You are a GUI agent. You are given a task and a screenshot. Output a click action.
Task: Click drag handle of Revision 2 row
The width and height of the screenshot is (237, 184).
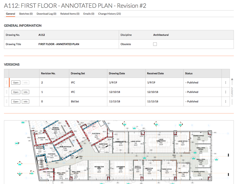coord(7,83)
